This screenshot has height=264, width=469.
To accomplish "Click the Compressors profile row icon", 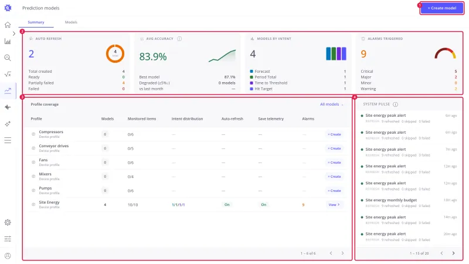I will tap(33, 134).
